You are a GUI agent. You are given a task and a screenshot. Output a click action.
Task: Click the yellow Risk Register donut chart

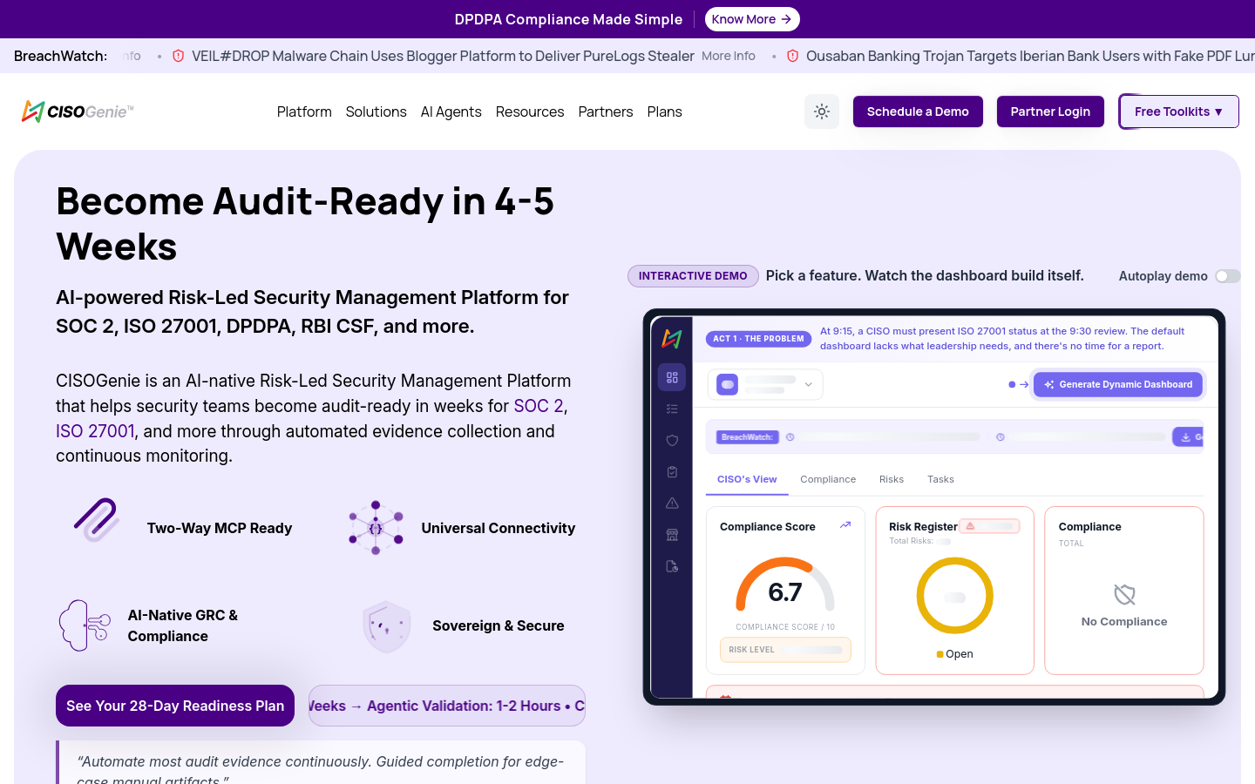[x=955, y=596]
